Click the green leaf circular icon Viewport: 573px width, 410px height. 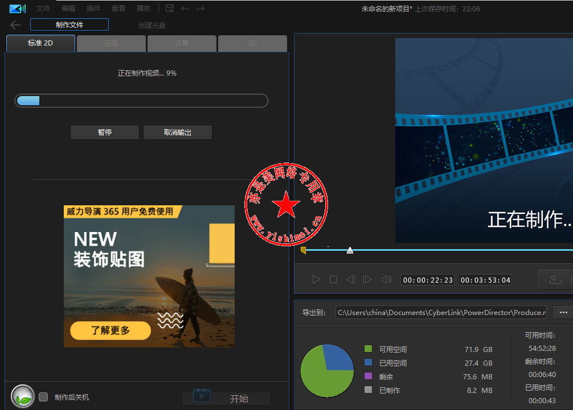click(x=23, y=396)
